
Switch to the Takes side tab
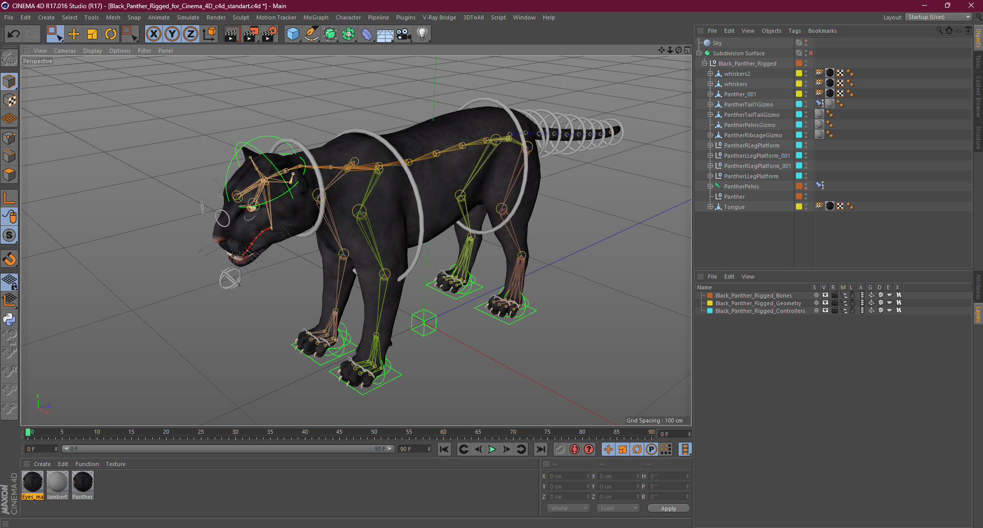click(x=978, y=62)
